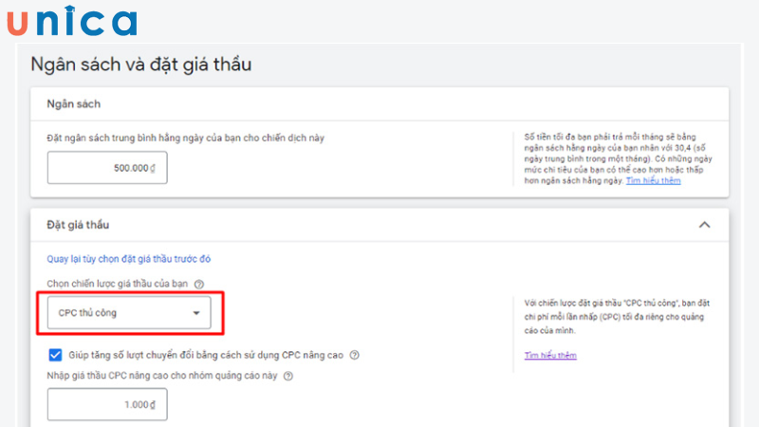This screenshot has width=759, height=427.
Task: Click "Quay lại tùy chọn đặt giá thầu trước đó"
Action: pyautogui.click(x=136, y=259)
